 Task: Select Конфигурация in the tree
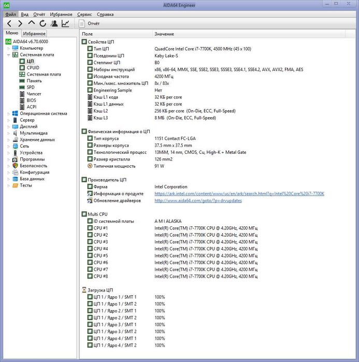31,172
